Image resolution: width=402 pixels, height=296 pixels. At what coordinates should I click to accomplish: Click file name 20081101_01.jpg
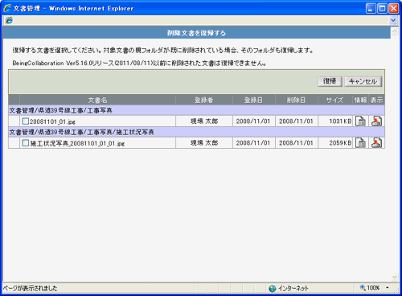pos(52,121)
